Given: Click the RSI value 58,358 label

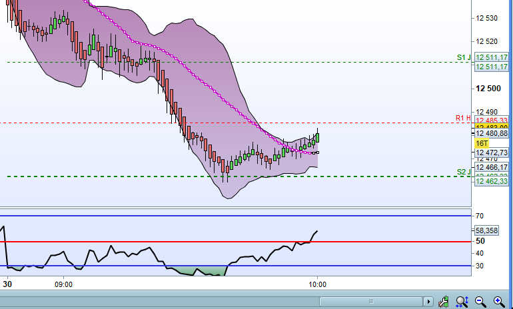Looking at the screenshot, I should 486,230.
